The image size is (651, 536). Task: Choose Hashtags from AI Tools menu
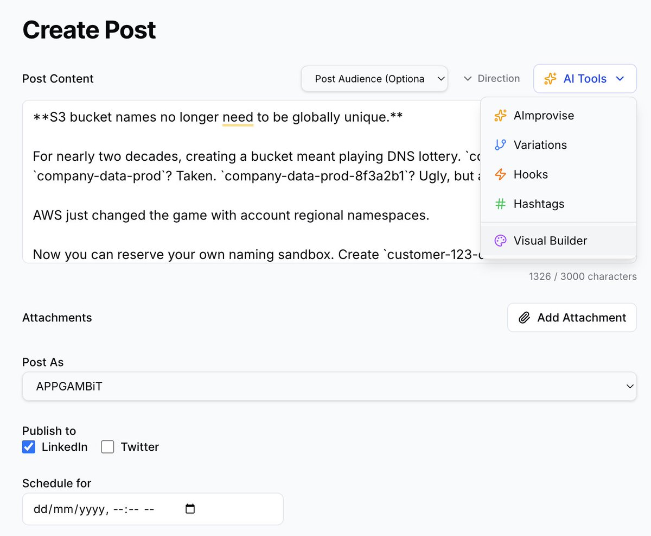tap(558, 204)
